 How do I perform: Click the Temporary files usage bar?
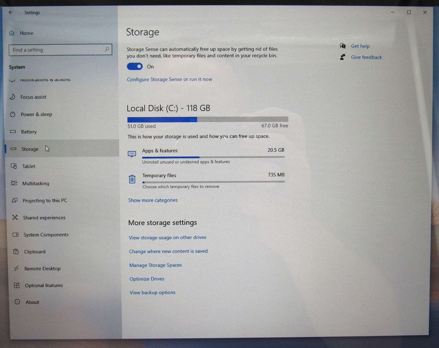point(213,182)
